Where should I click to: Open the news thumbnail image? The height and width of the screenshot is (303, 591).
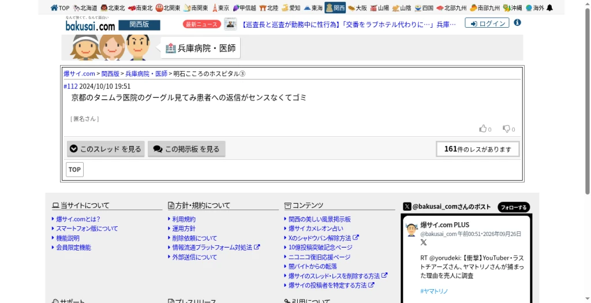click(230, 24)
